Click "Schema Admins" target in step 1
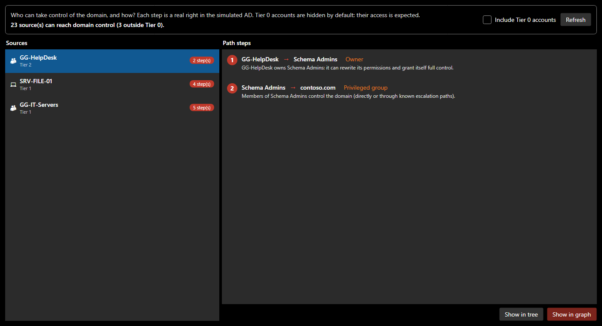The width and height of the screenshot is (602, 326). point(316,59)
